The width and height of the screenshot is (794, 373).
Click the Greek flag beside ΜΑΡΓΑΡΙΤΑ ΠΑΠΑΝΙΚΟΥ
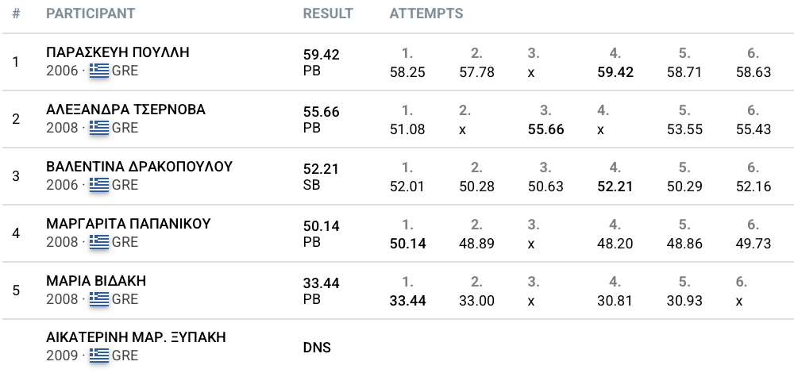(x=99, y=242)
